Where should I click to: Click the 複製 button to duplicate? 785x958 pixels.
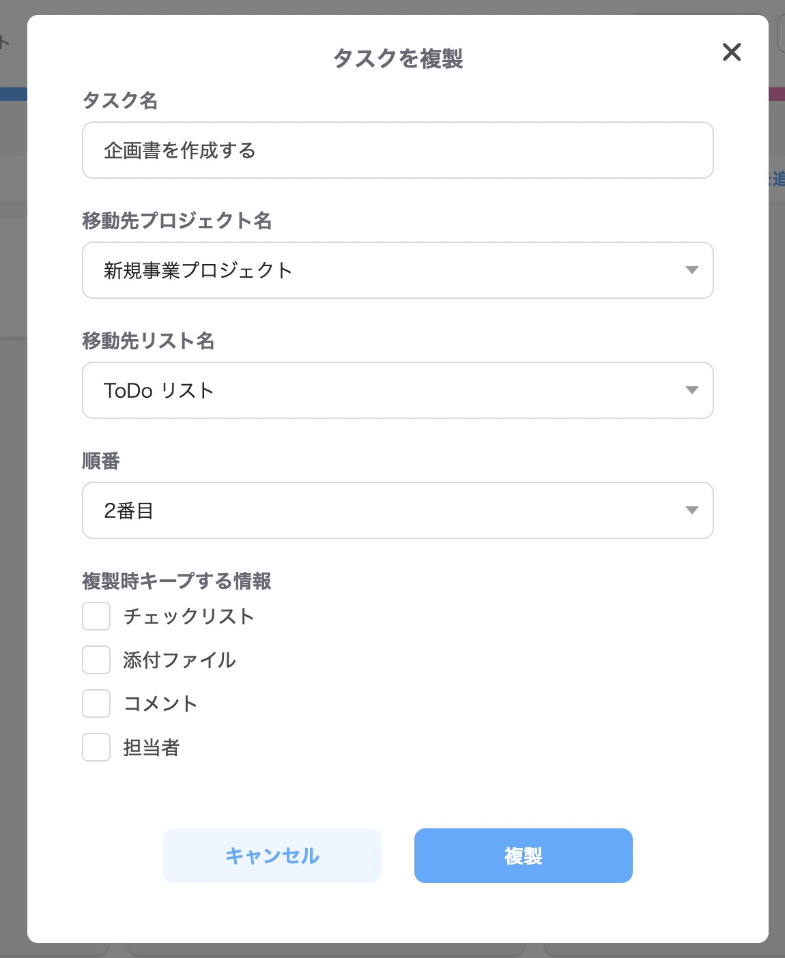523,855
